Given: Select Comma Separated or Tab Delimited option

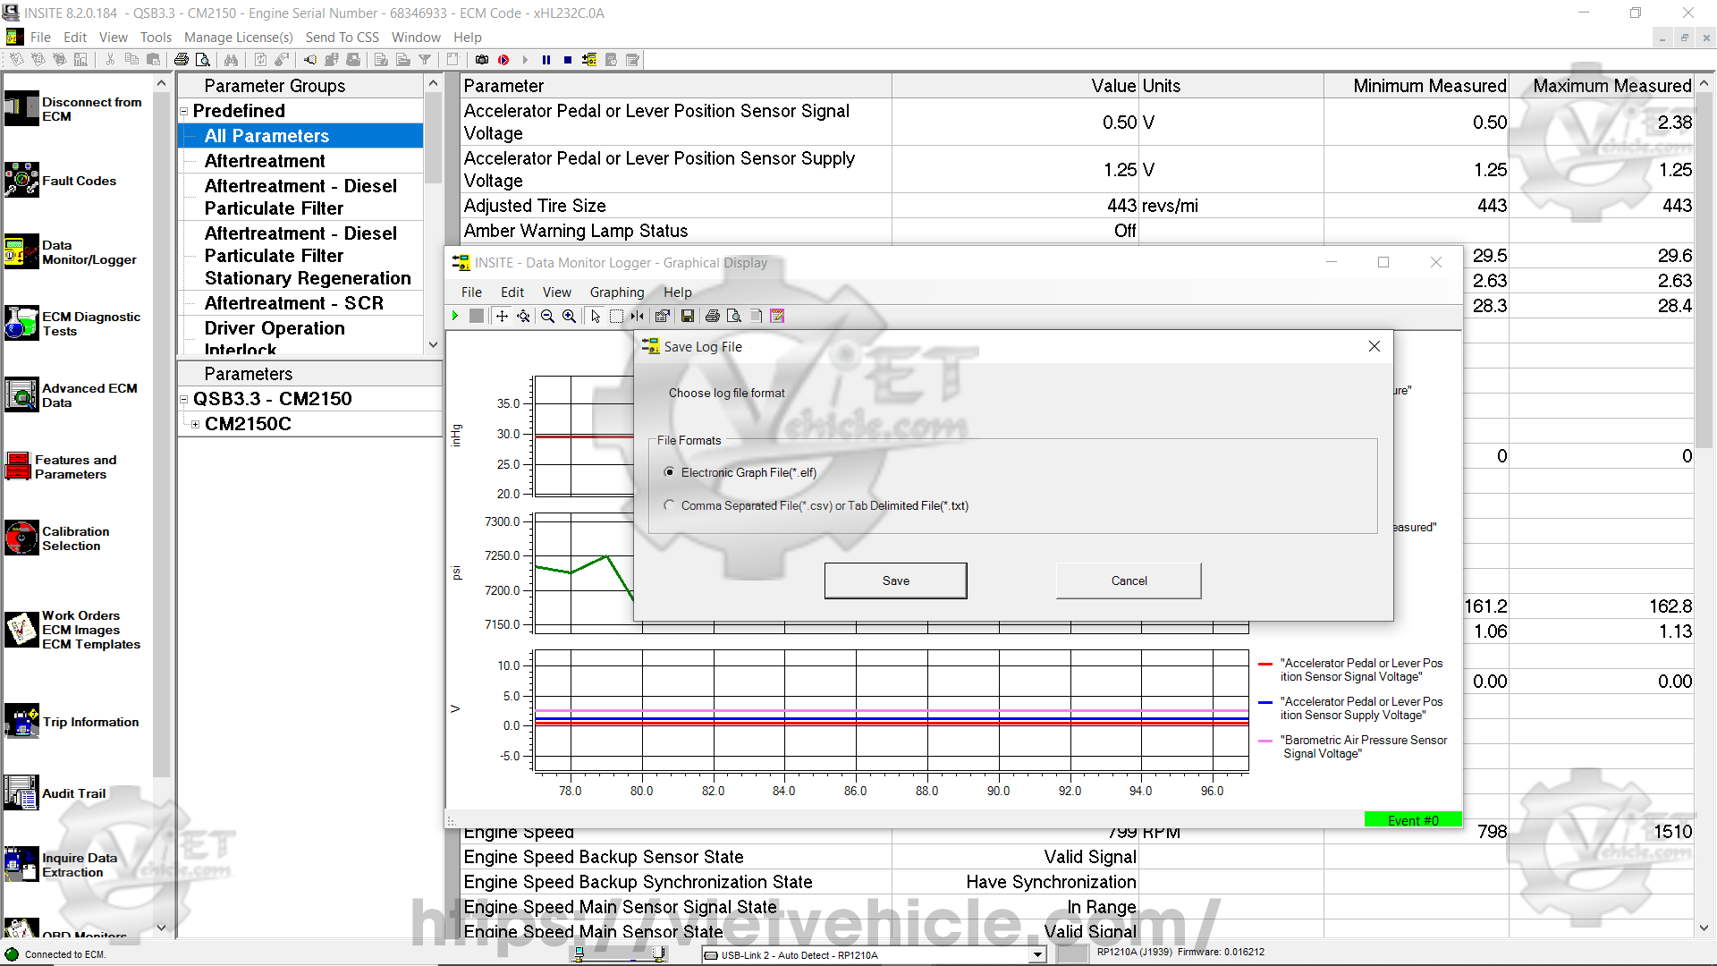Looking at the screenshot, I should coord(670,505).
